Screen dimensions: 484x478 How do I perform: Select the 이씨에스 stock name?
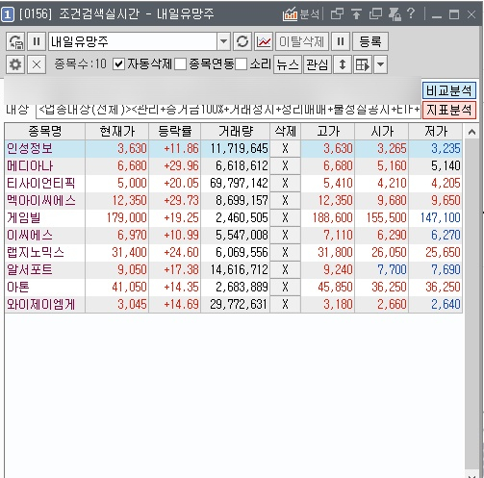coord(30,235)
